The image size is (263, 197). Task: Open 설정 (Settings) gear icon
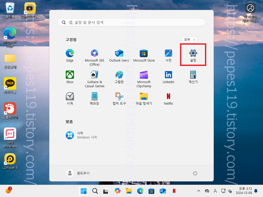[x=193, y=56]
